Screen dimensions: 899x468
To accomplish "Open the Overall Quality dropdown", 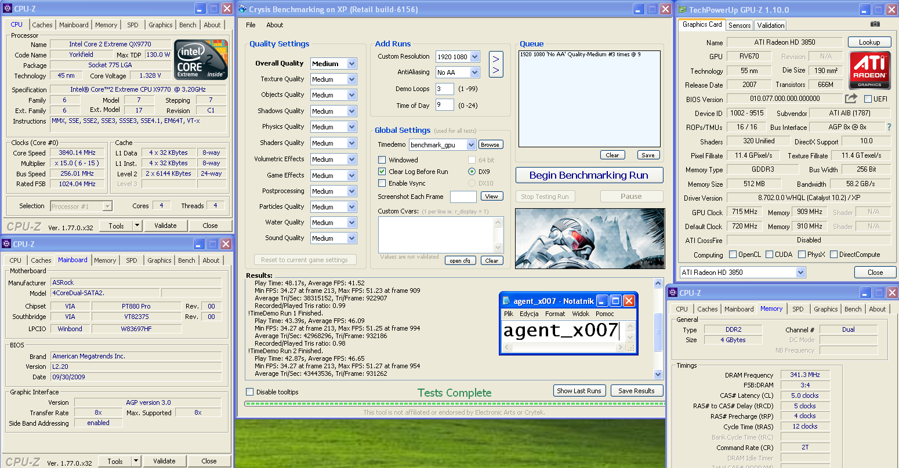I will (x=351, y=64).
